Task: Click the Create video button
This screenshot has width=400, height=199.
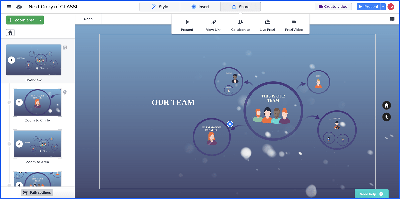Action: pyautogui.click(x=333, y=6)
